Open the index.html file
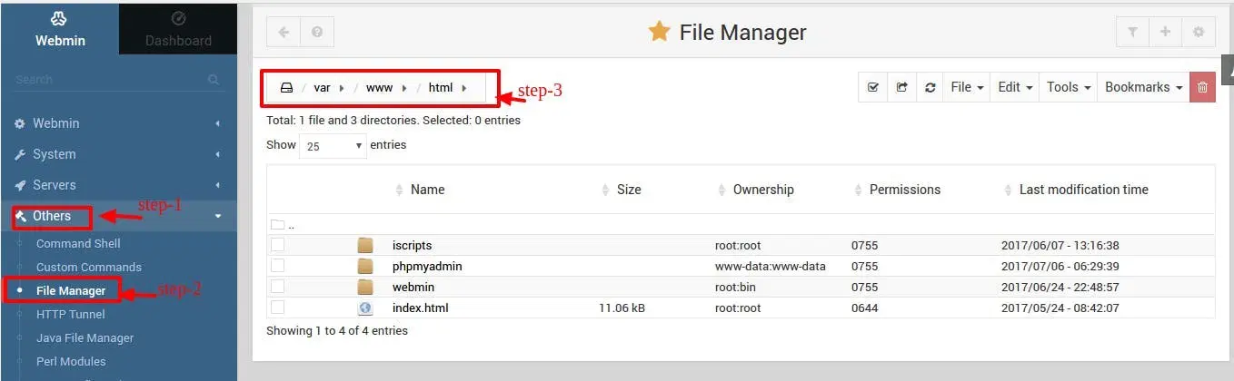 [420, 308]
